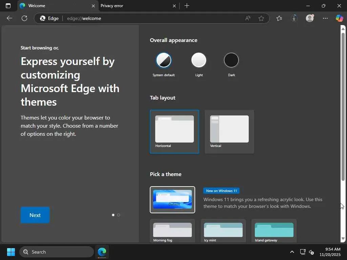Open the network status tray icon
The width and height of the screenshot is (347, 260).
(x=303, y=252)
